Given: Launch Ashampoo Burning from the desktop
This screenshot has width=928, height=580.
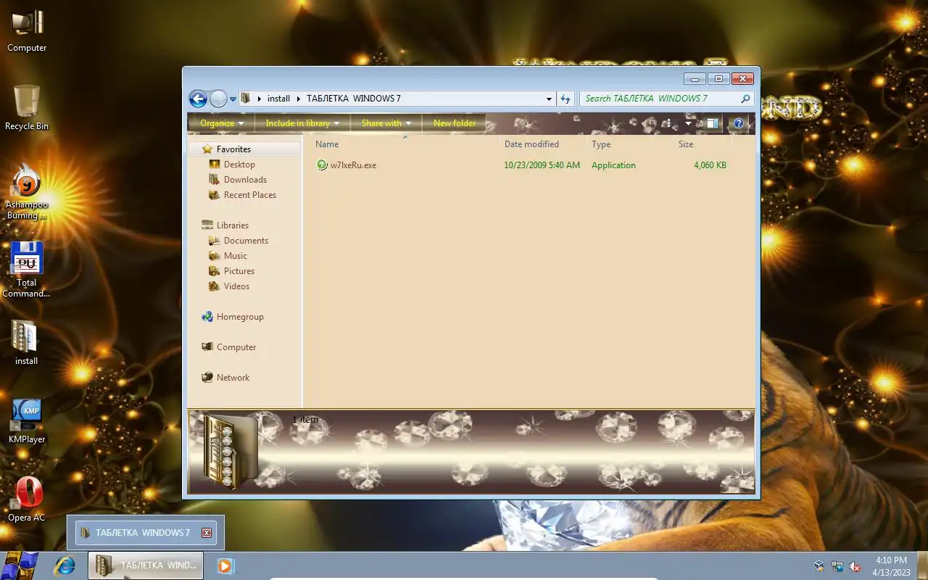Looking at the screenshot, I should (27, 191).
